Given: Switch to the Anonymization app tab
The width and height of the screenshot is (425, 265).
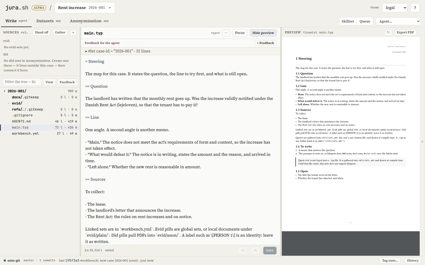Looking at the screenshot, I should tap(89, 21).
